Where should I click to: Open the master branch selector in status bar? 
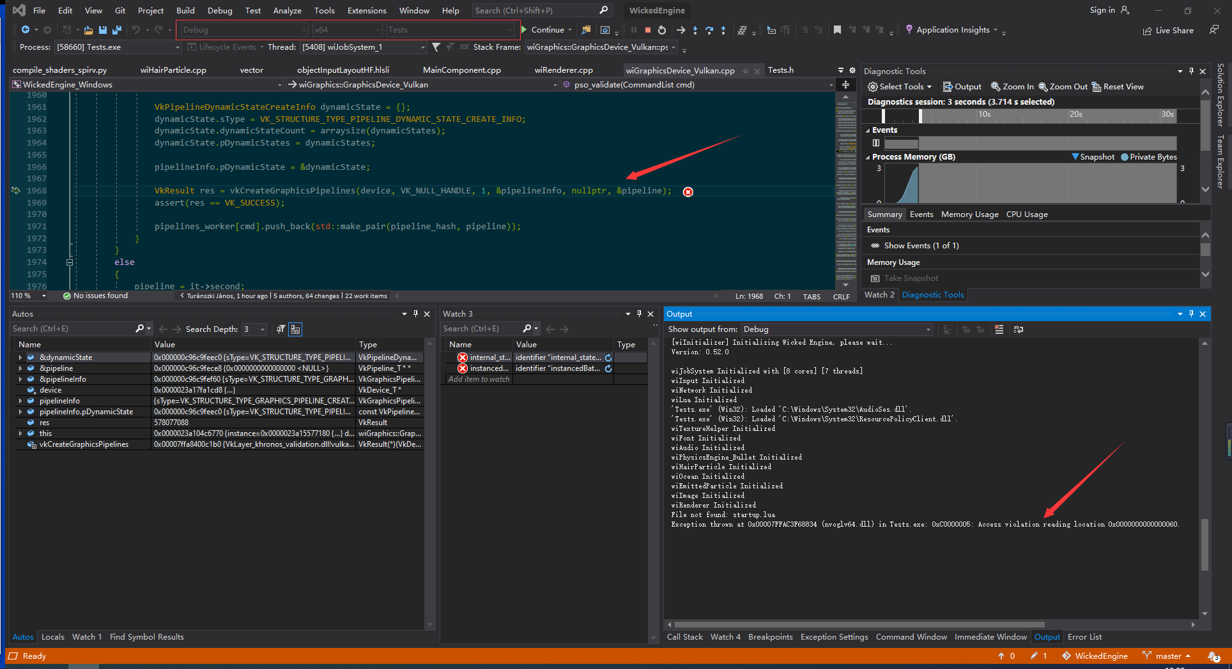click(1166, 656)
